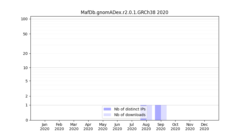Click the 'Nb of downloads' legend label
The height and width of the screenshot is (135, 243).
point(130,115)
